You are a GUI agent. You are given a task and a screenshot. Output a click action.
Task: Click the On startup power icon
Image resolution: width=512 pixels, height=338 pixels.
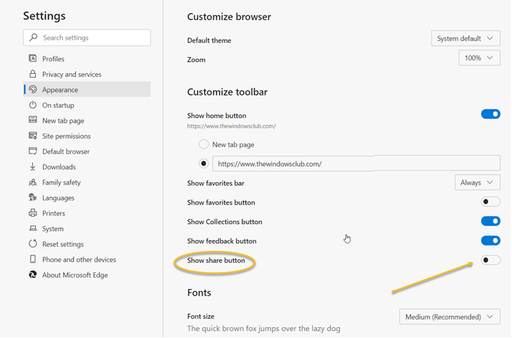[x=33, y=105]
